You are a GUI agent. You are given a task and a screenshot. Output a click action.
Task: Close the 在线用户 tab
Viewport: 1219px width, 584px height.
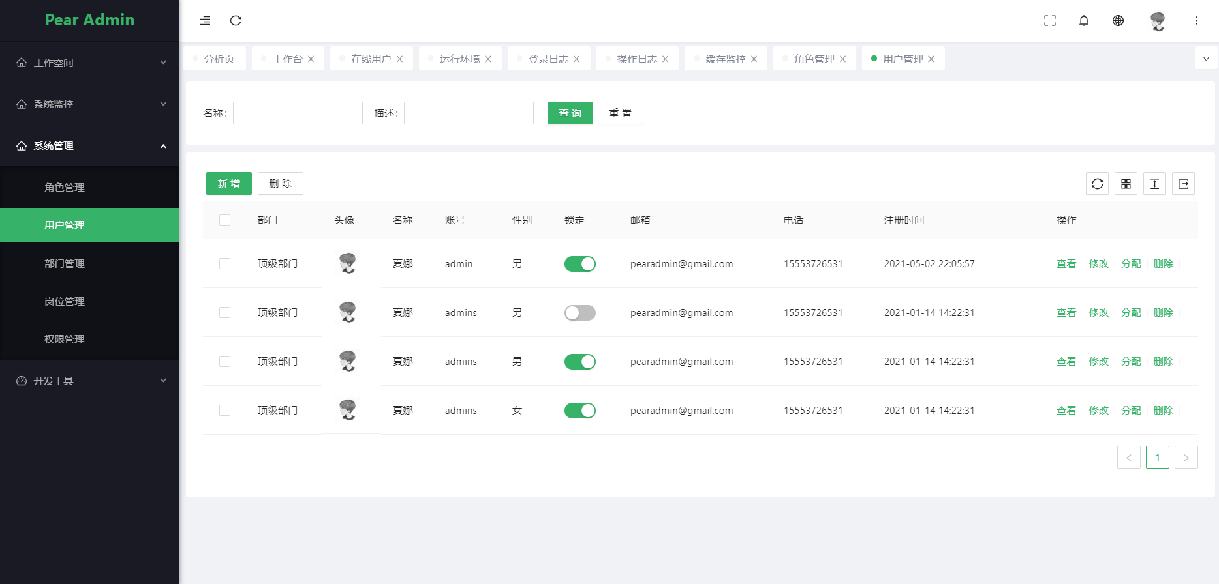(x=400, y=59)
